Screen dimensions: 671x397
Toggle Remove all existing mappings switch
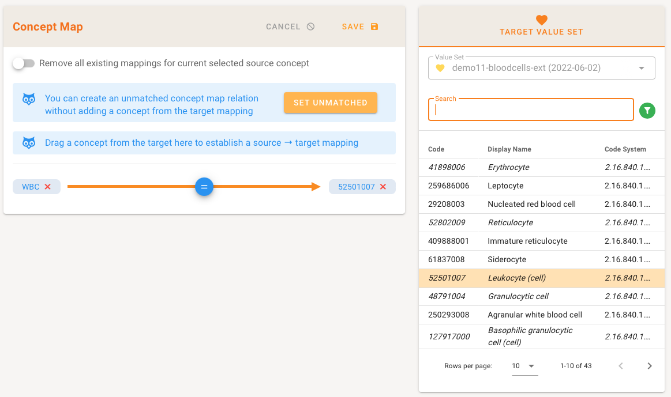coord(24,63)
